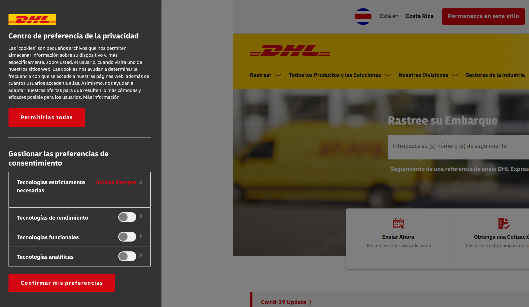Click Seguimiento de una referencia de envío link
Viewport: 529px width, 307px height.
460,169
